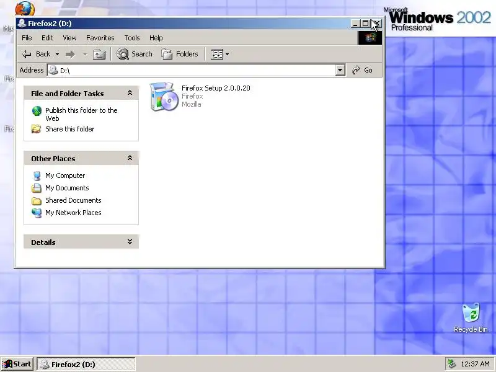This screenshot has height=372, width=496.
Task: Go back with the Back arrow button
Action: point(36,54)
